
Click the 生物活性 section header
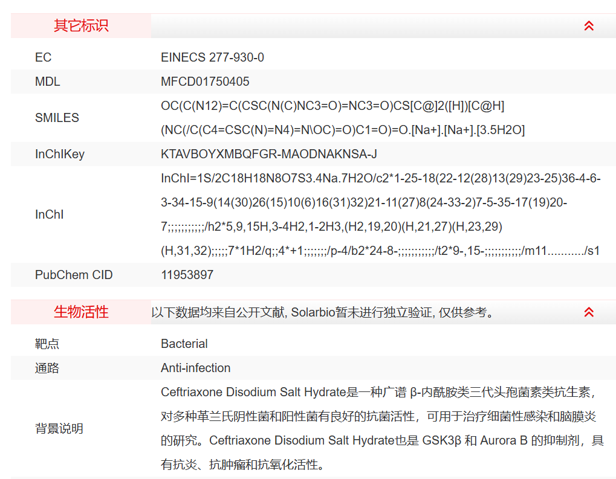(81, 312)
